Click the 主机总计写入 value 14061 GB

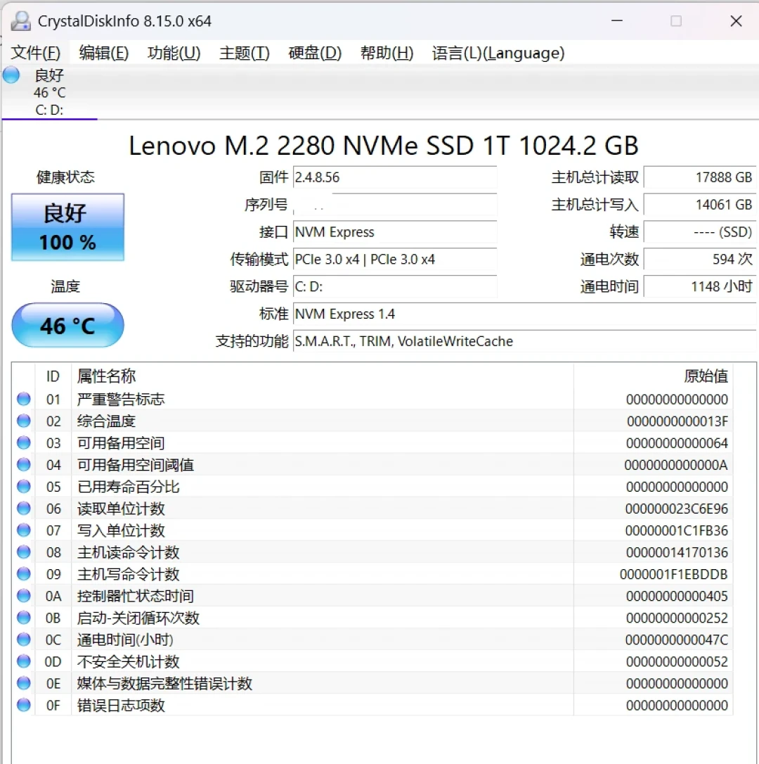pos(699,205)
